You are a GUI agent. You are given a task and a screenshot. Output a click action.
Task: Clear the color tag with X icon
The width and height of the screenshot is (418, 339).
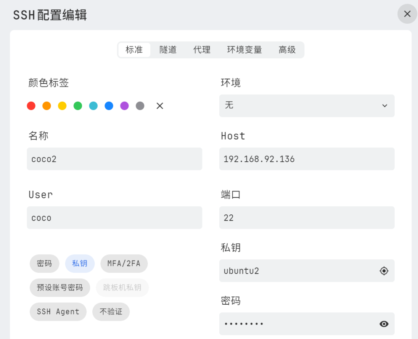click(x=160, y=106)
